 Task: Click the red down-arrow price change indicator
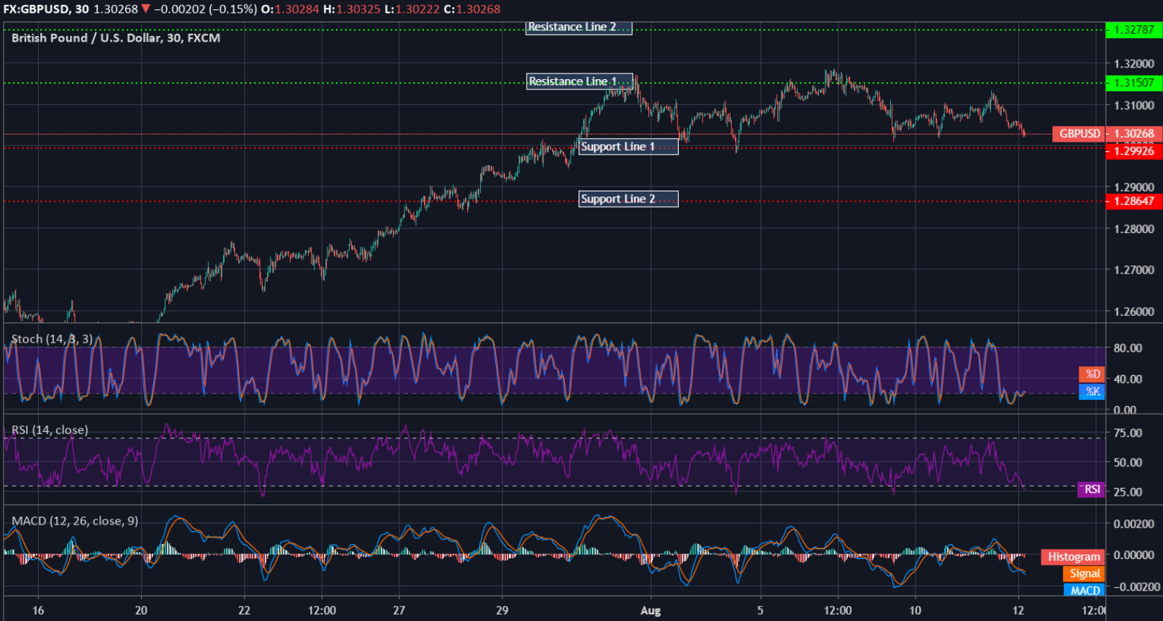146,9
